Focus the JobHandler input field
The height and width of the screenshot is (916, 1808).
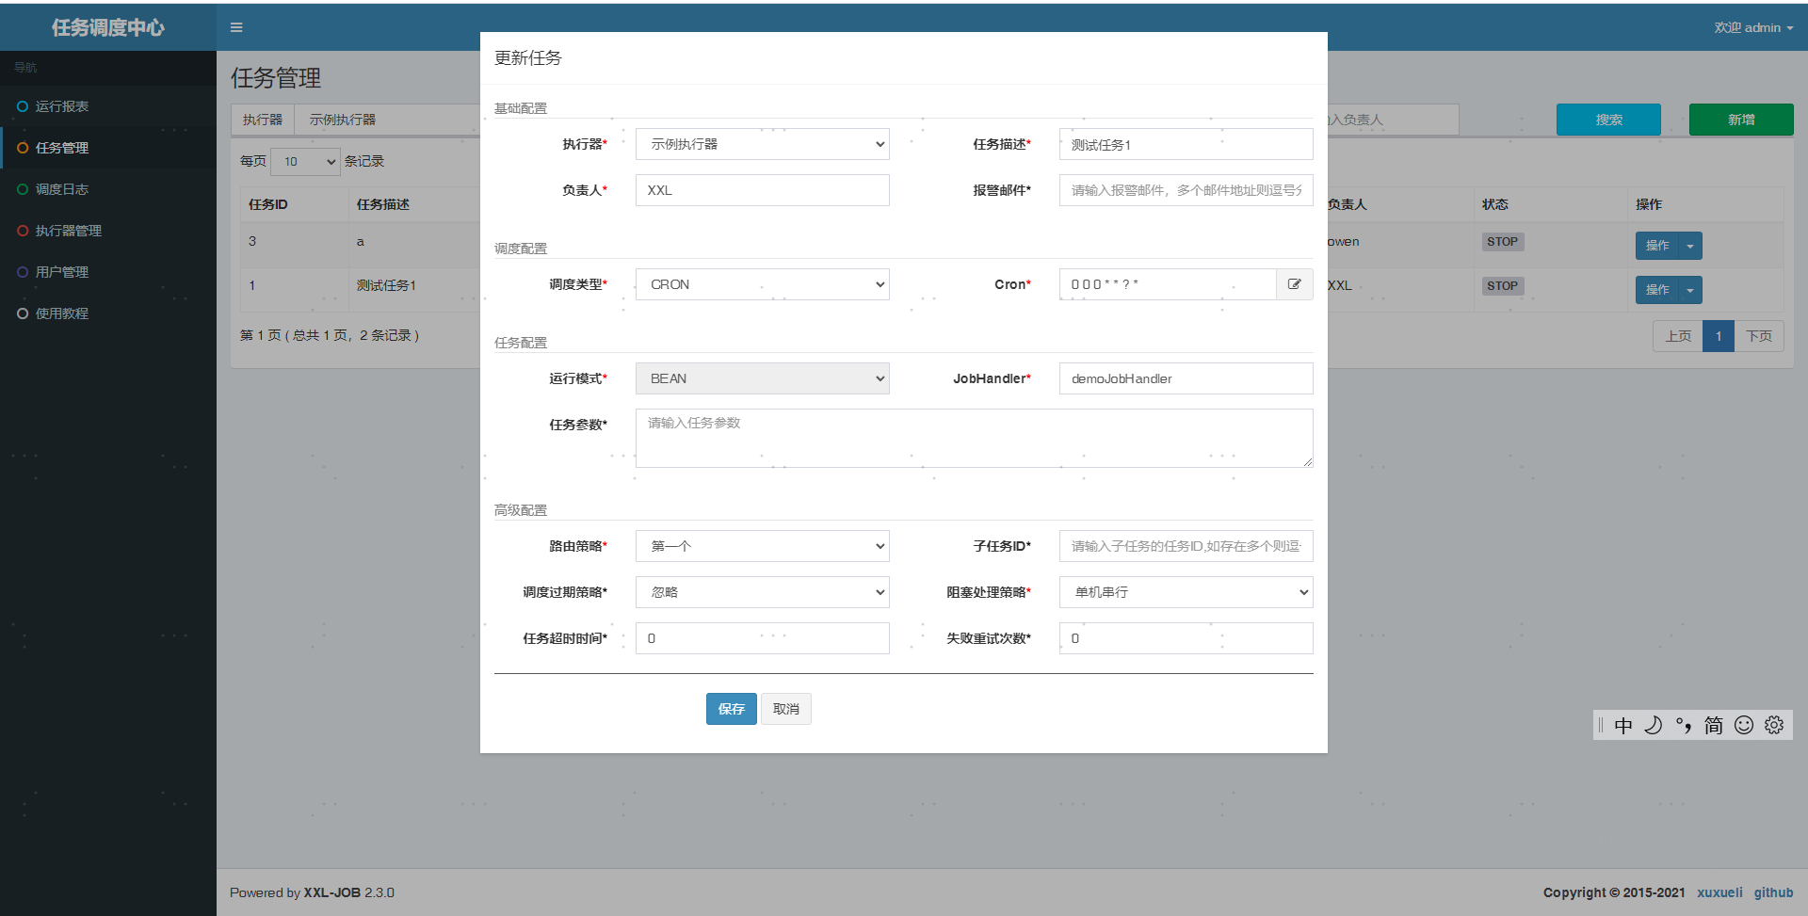[1186, 378]
